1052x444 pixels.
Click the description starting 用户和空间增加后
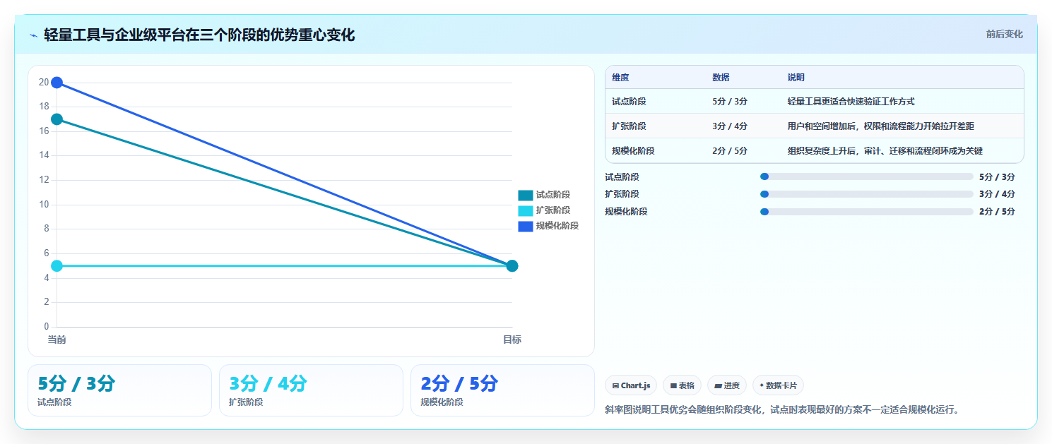coord(880,126)
